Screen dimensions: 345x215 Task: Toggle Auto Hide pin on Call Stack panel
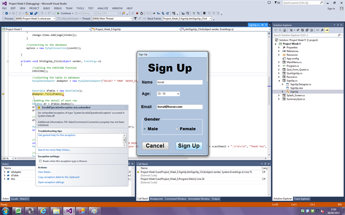point(265,164)
